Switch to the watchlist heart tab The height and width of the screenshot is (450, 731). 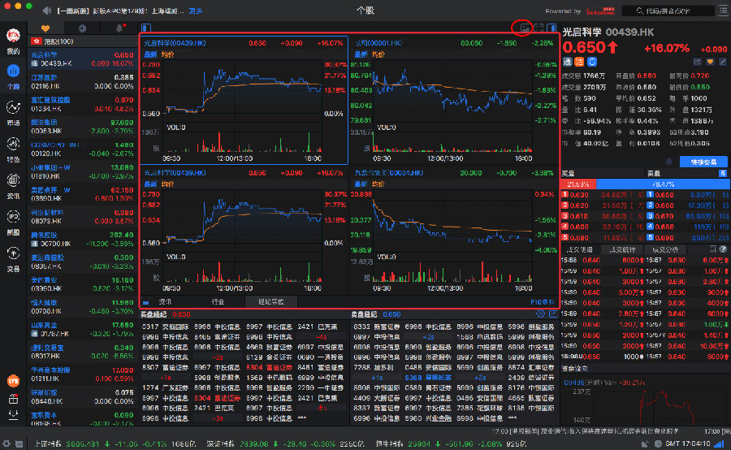click(x=45, y=28)
